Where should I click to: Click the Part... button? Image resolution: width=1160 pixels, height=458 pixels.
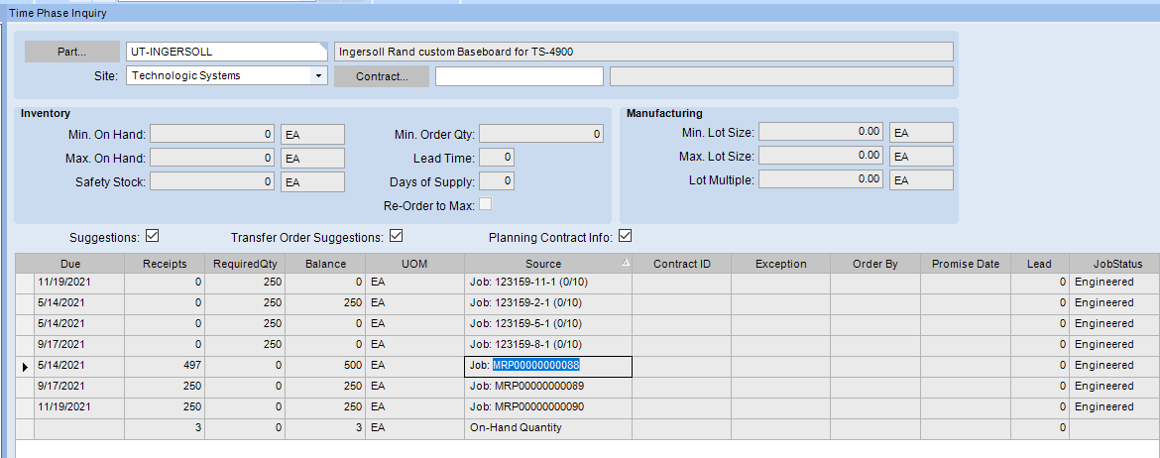point(72,52)
